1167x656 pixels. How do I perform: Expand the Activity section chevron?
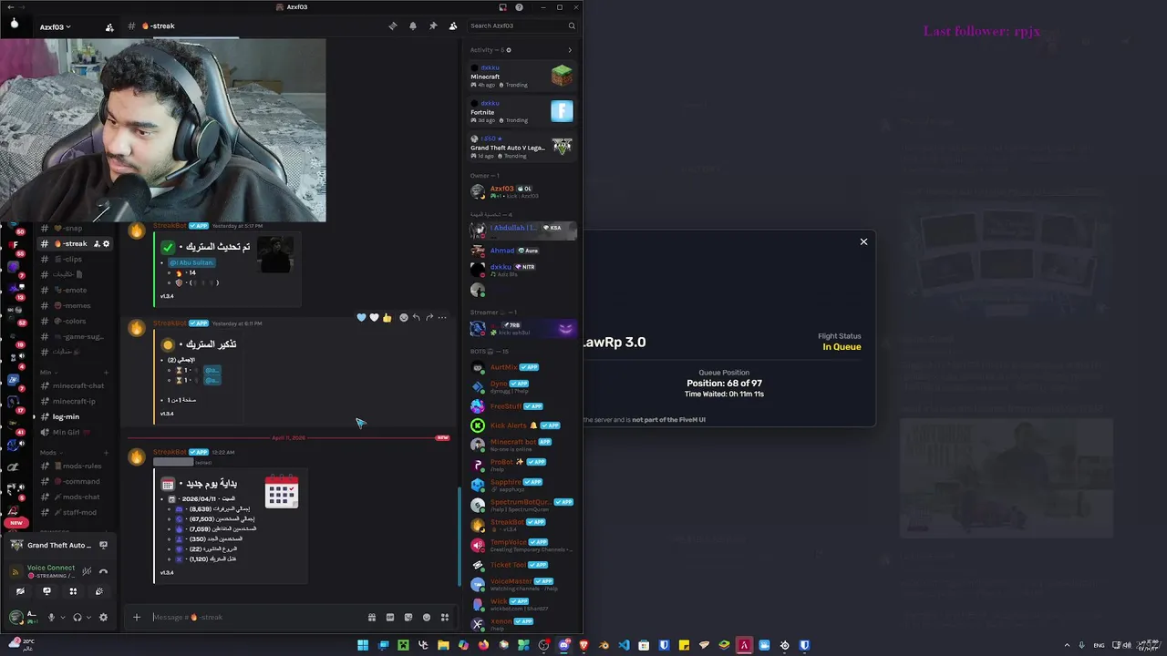[570, 50]
